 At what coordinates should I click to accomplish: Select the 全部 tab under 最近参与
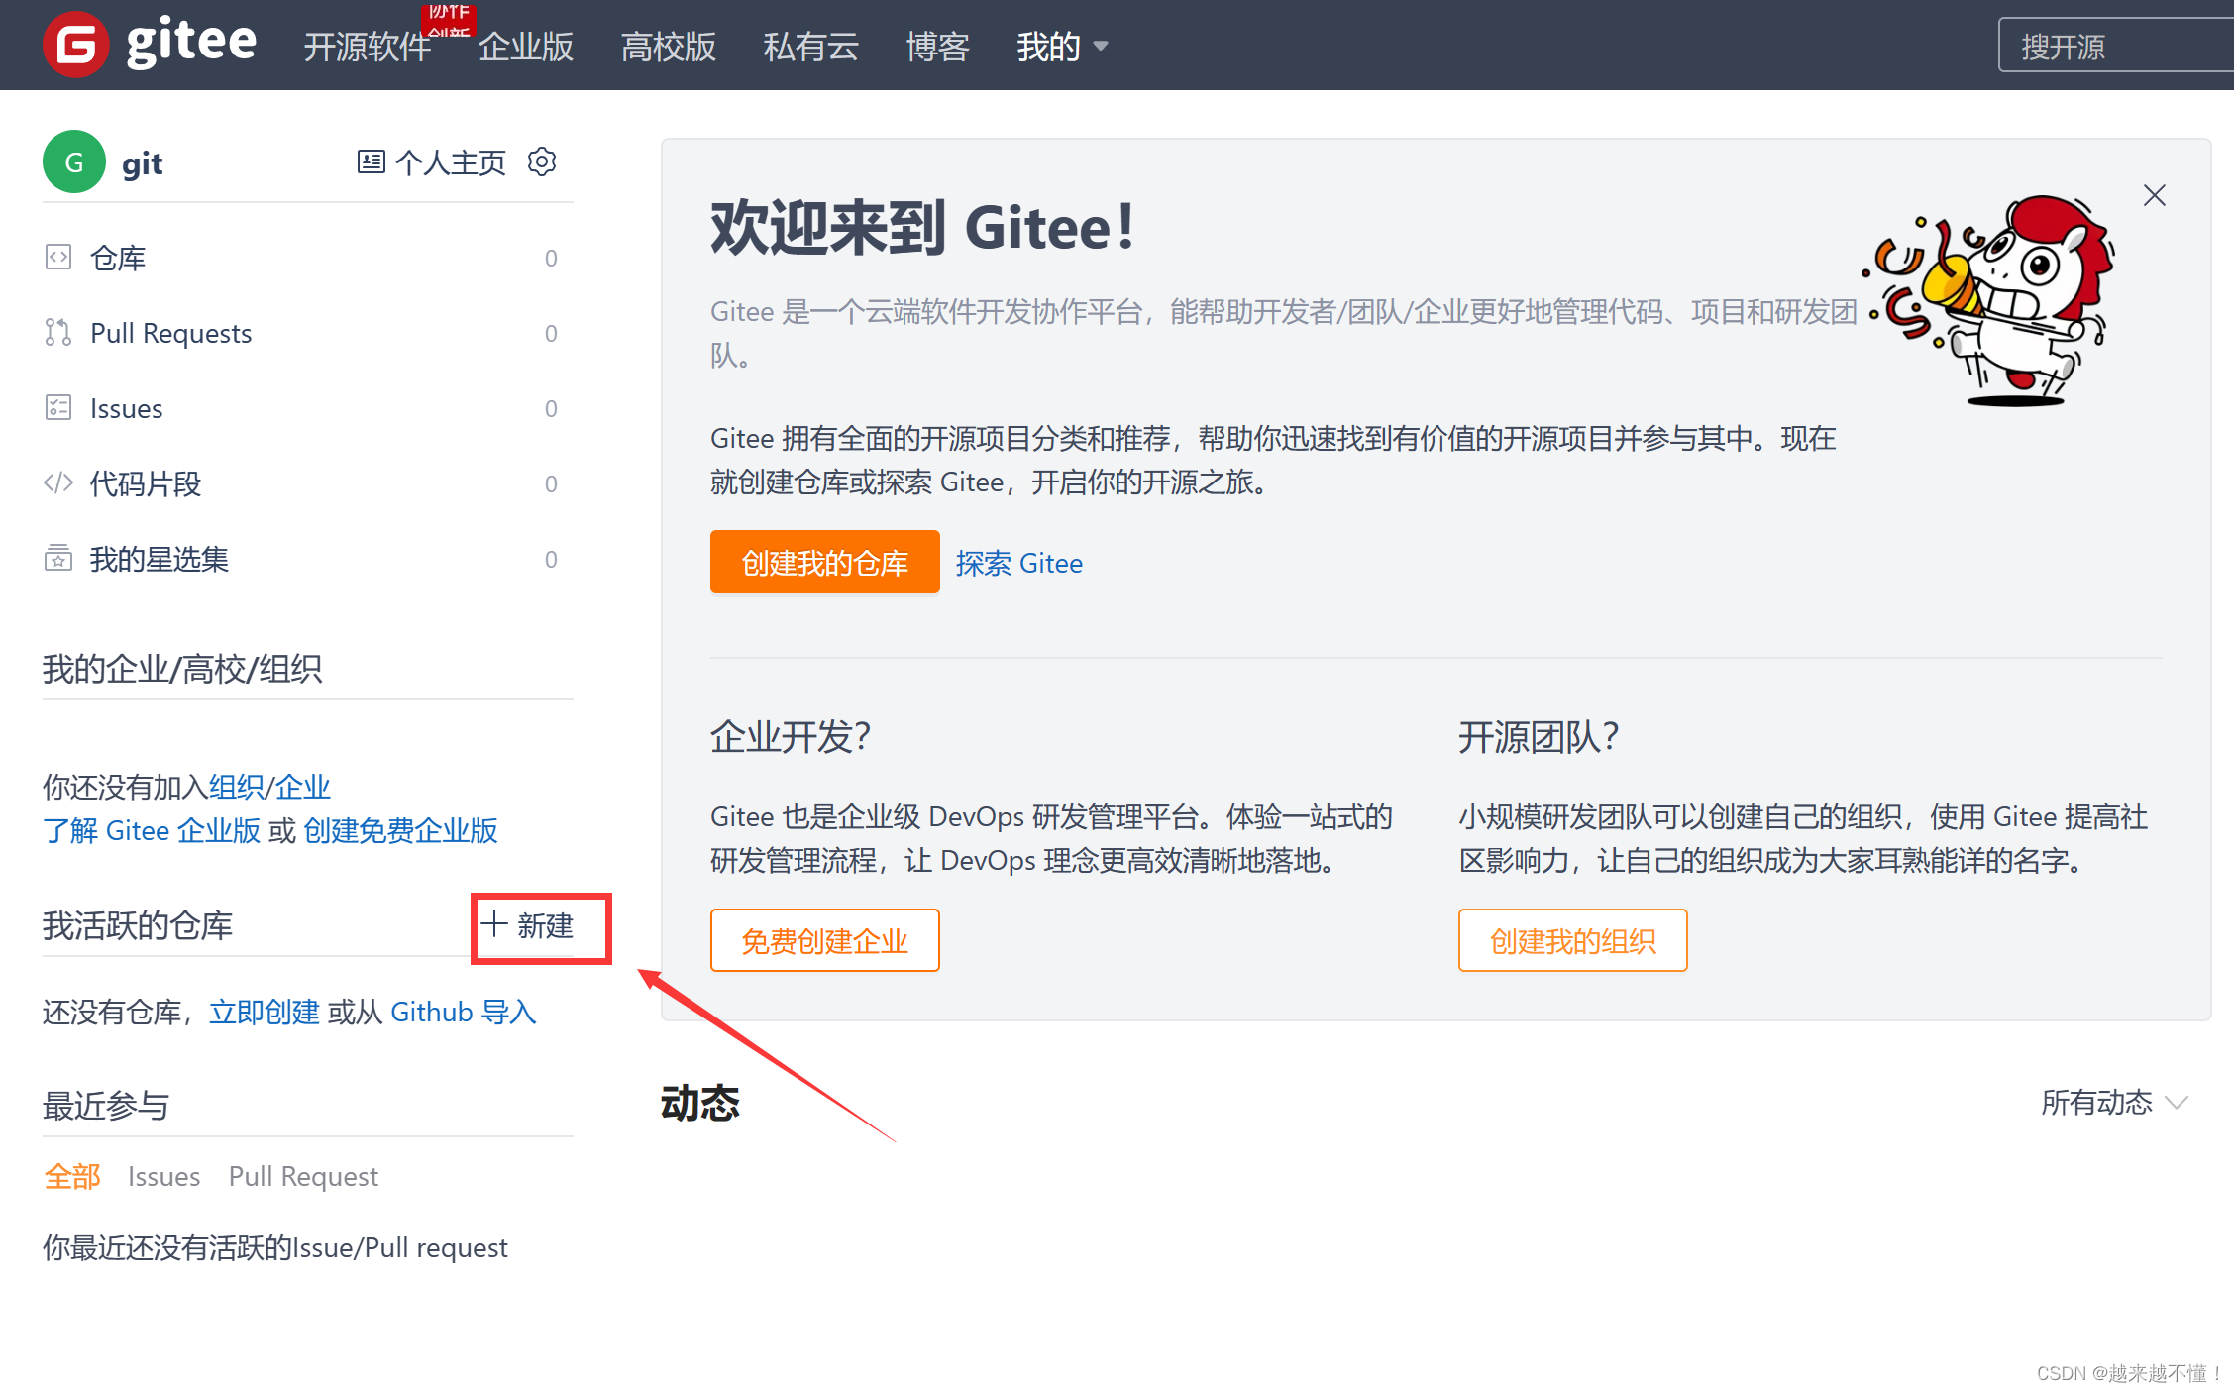(x=72, y=1176)
